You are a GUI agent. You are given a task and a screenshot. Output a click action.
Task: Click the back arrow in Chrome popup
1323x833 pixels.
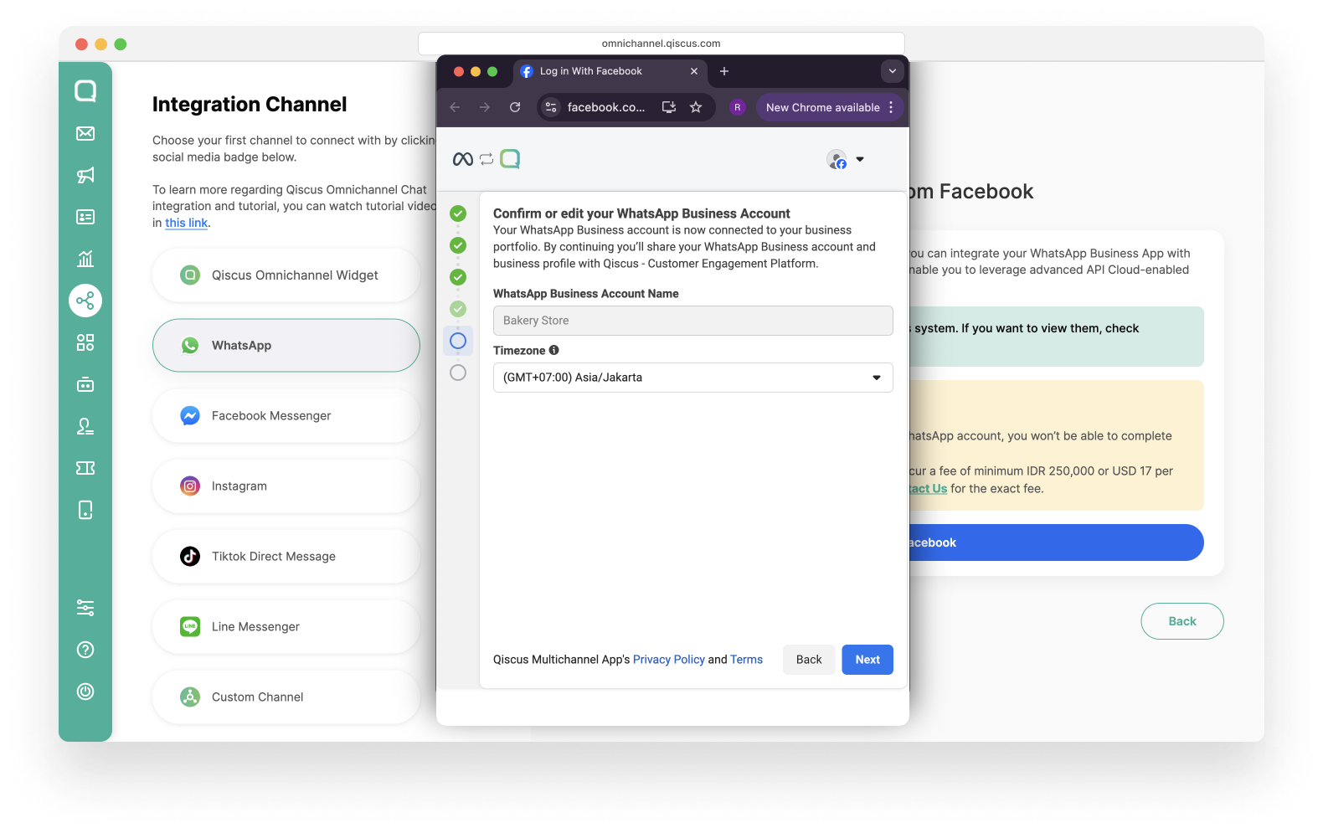[x=455, y=107]
